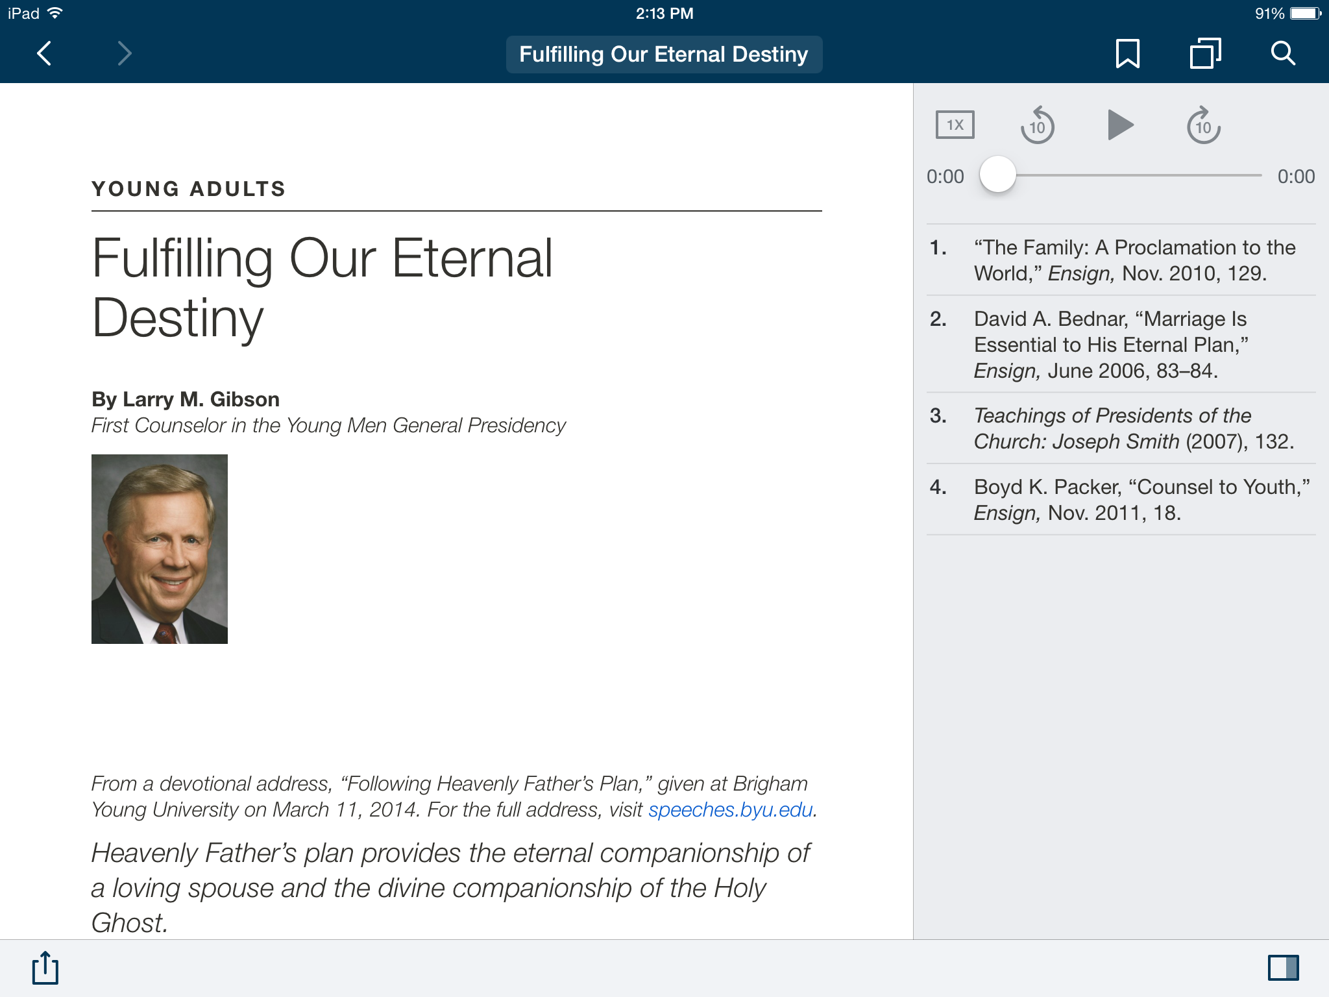Skip forward 10 seconds
Screen dimensions: 1329x997
pyautogui.click(x=1203, y=125)
